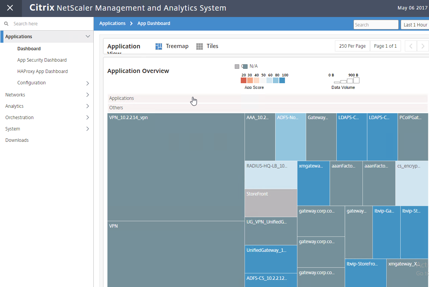Click the smallest Data Volume legend box

[337, 82]
